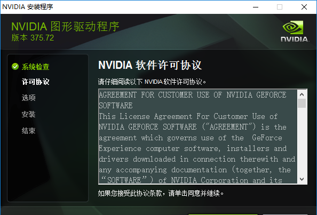Click the version label 版本 375.72

tap(33, 38)
